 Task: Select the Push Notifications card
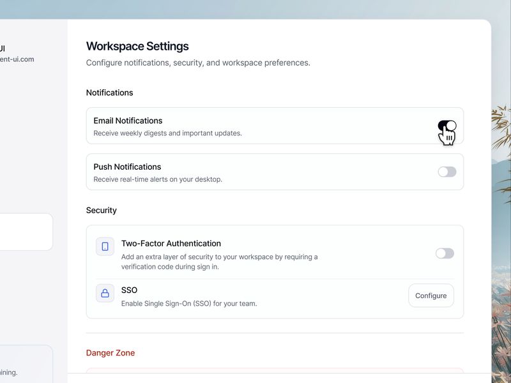275,172
